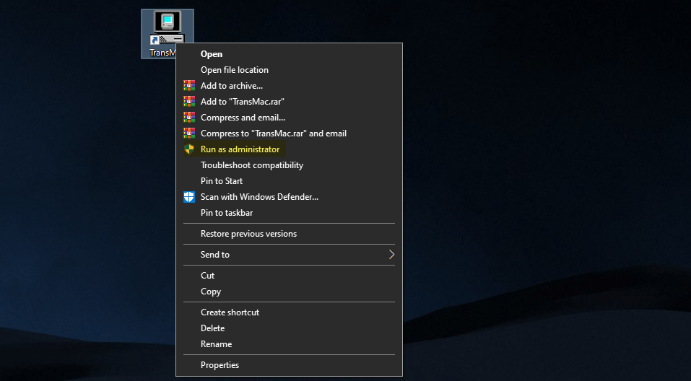Choose Cut from the context menu
The width and height of the screenshot is (691, 381).
pos(289,276)
